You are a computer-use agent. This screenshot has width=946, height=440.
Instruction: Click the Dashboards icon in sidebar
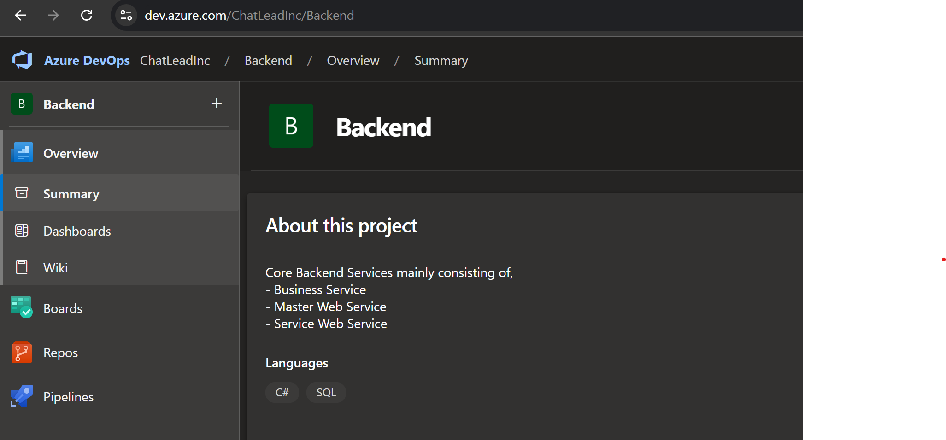[22, 230]
